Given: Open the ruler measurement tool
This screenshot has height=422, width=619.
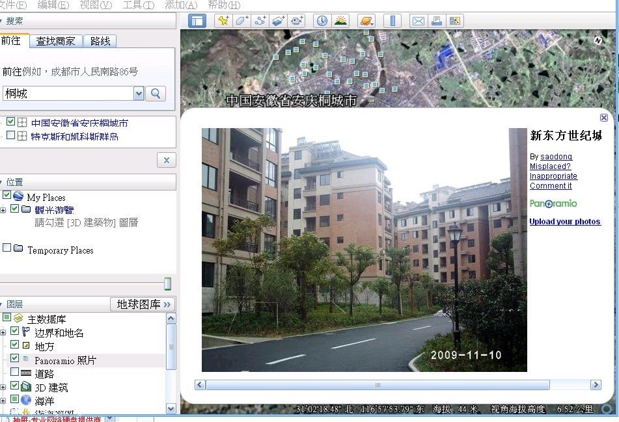Looking at the screenshot, I should (x=392, y=21).
